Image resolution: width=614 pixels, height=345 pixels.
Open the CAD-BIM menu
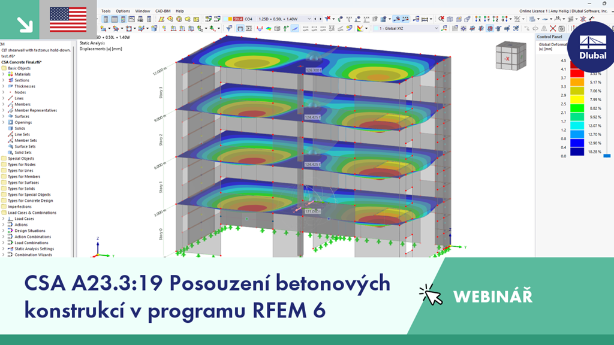click(162, 11)
